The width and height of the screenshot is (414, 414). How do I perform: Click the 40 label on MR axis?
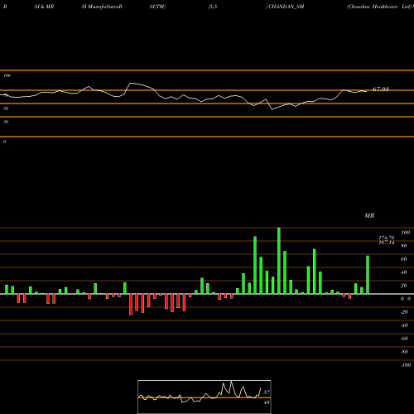point(404,272)
